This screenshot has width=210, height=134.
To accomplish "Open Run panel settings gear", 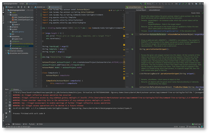I will [x=200, y=89].
